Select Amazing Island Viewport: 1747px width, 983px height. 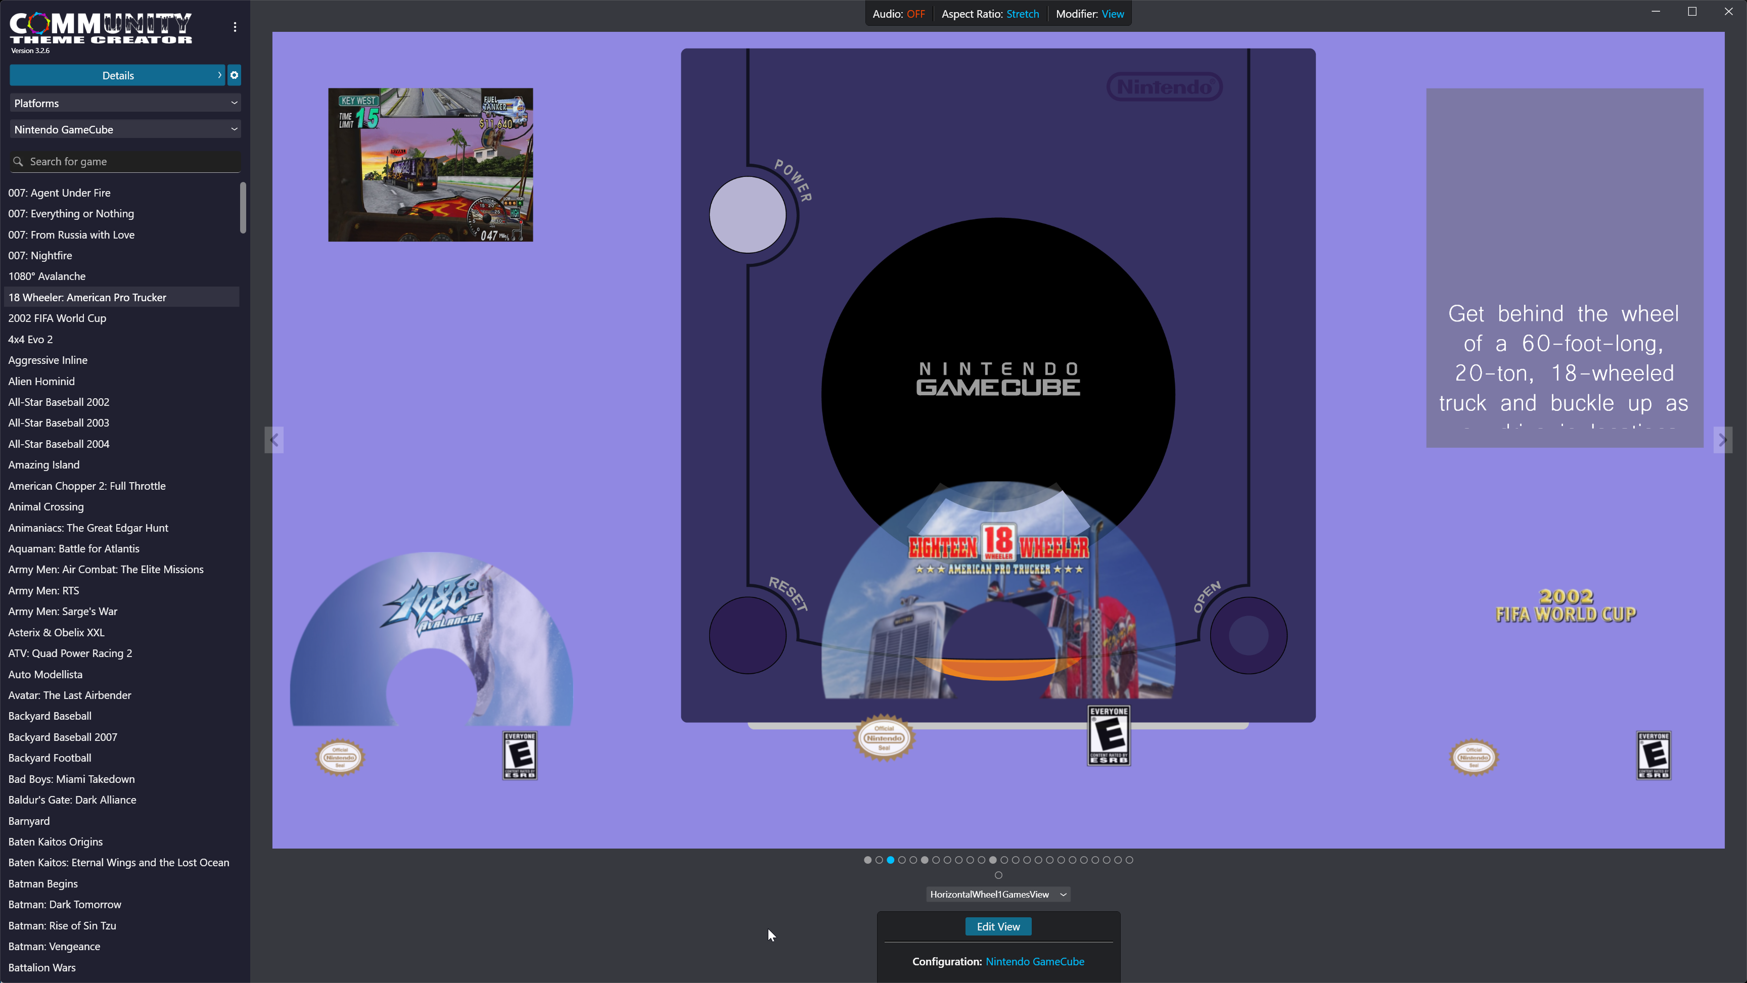(x=122, y=464)
